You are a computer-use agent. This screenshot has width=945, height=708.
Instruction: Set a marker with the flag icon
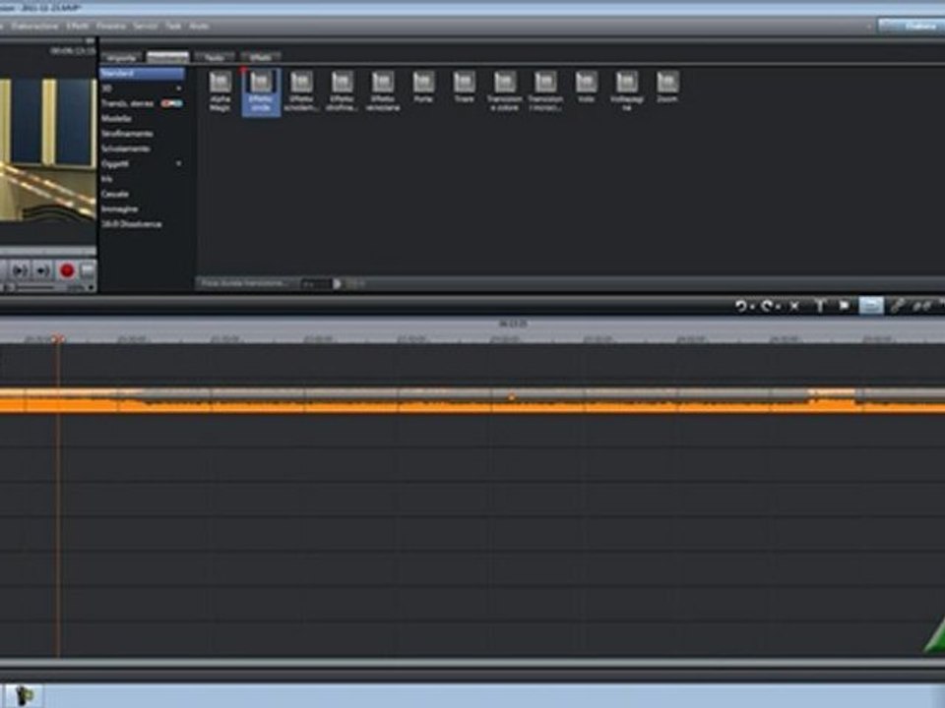[x=845, y=307]
